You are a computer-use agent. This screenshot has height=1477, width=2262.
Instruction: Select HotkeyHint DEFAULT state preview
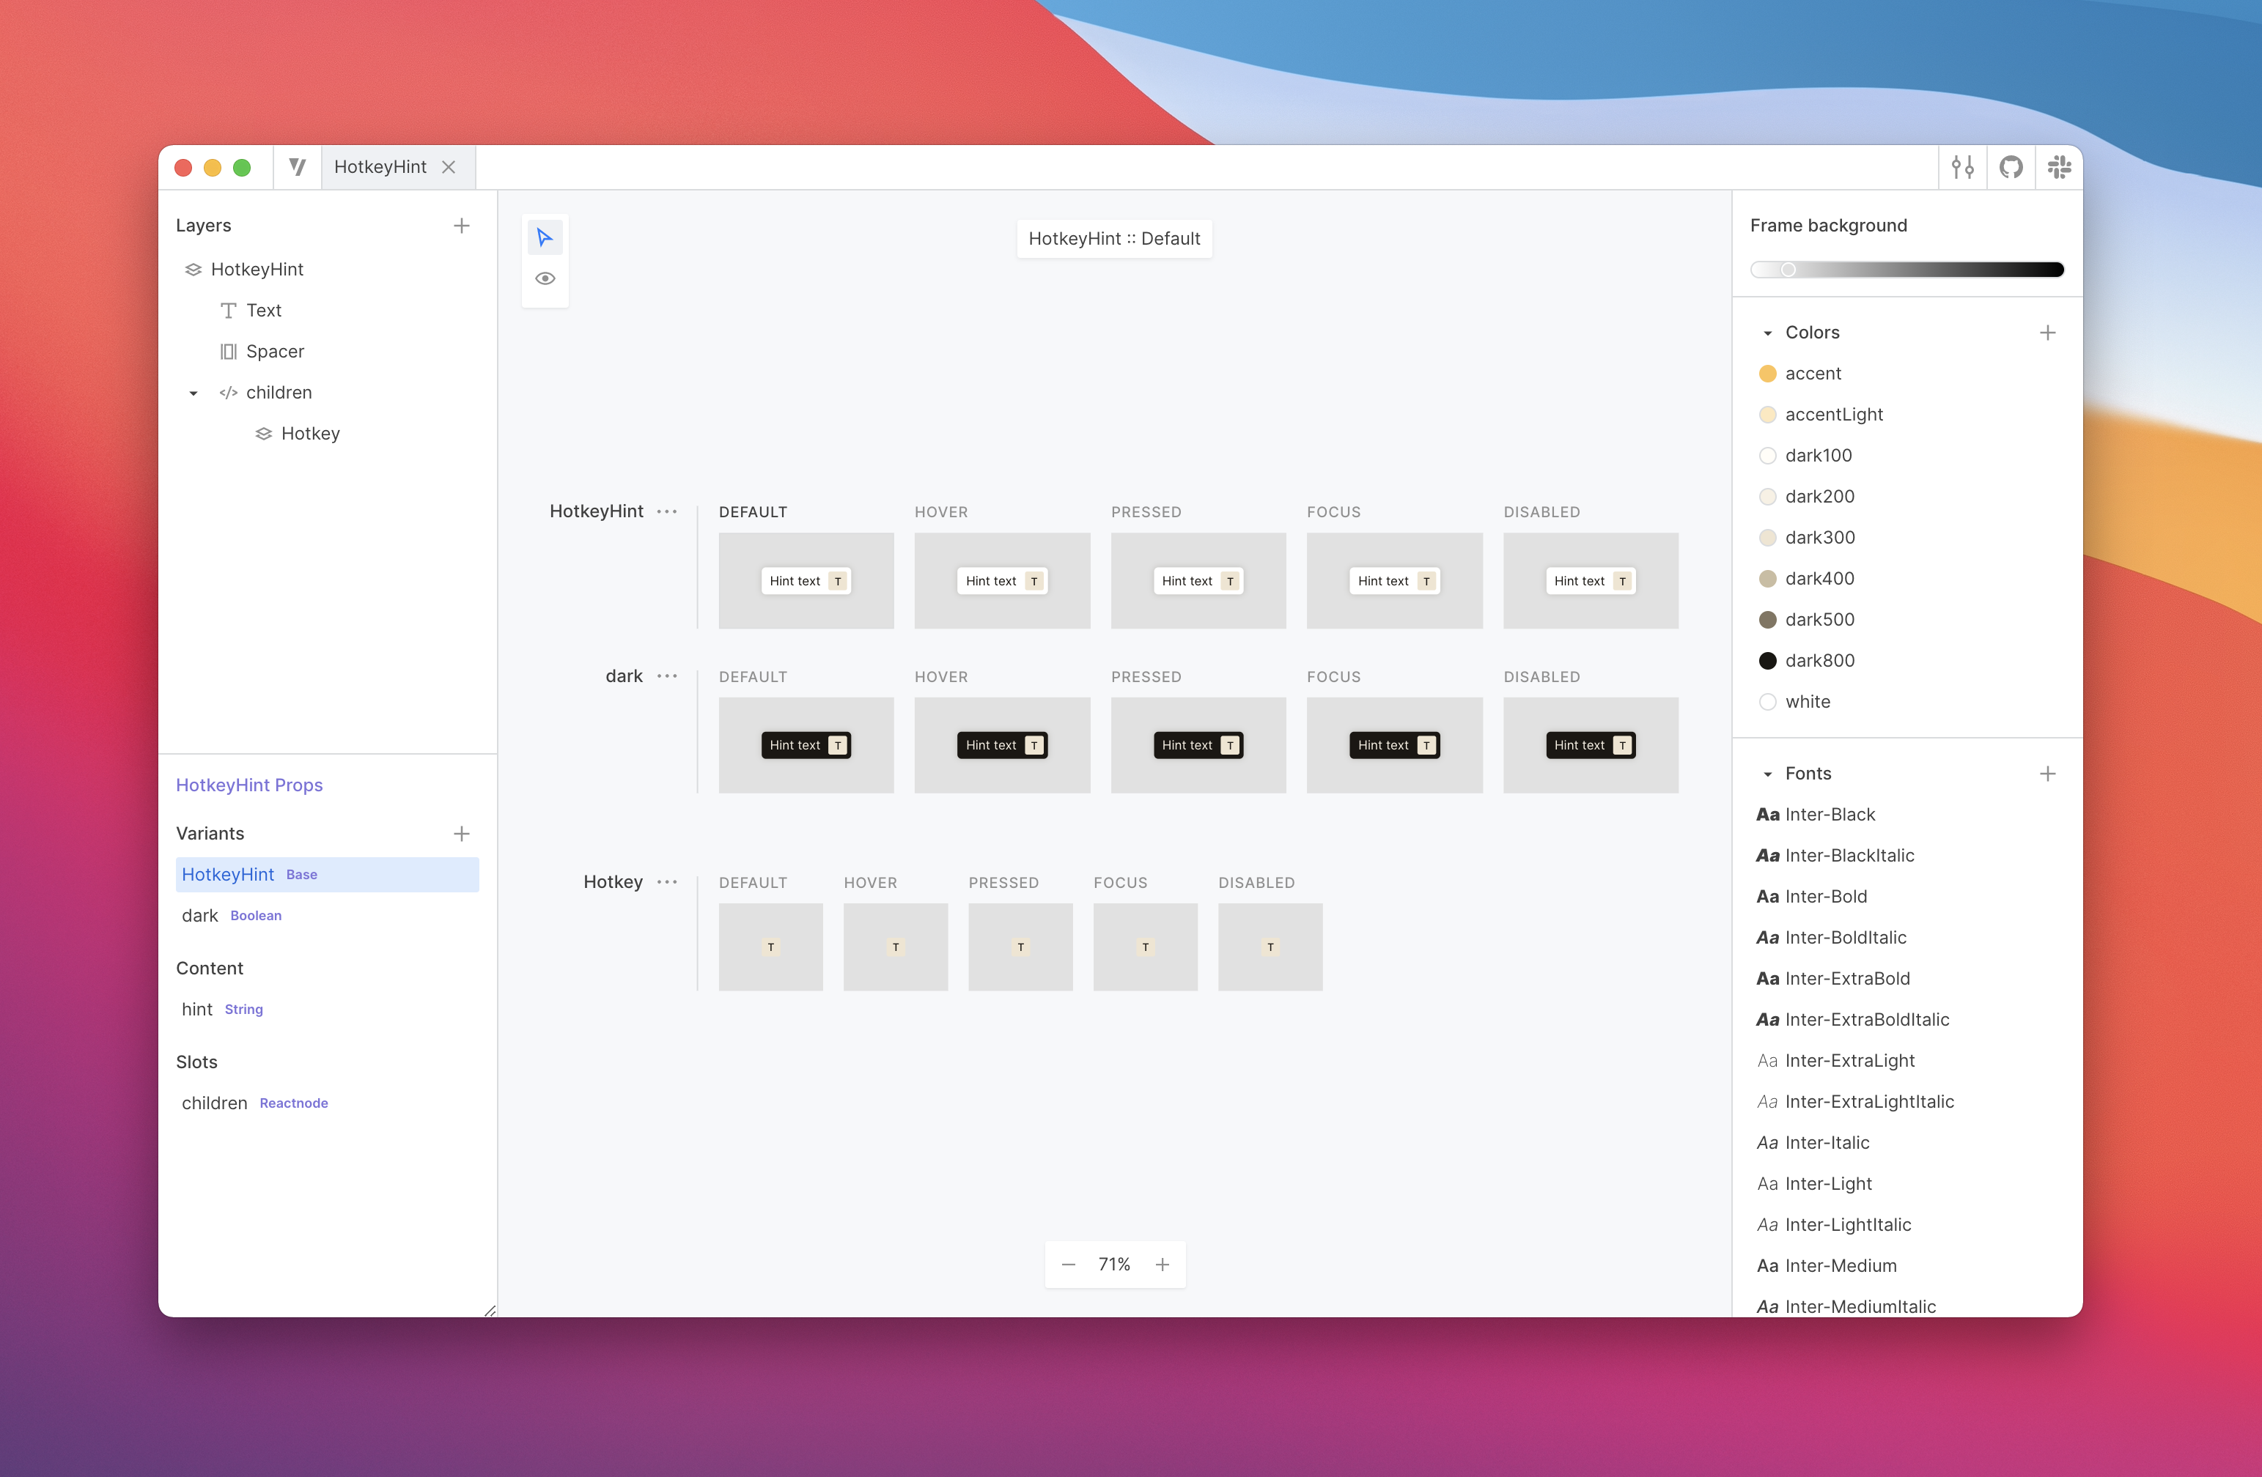click(x=806, y=580)
